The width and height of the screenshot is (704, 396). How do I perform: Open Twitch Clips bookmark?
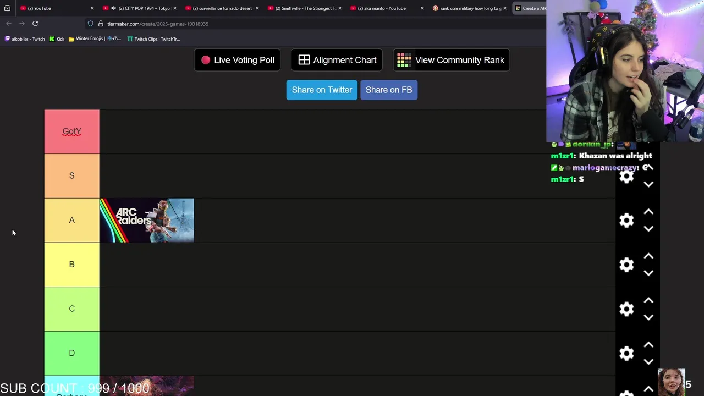click(x=153, y=39)
